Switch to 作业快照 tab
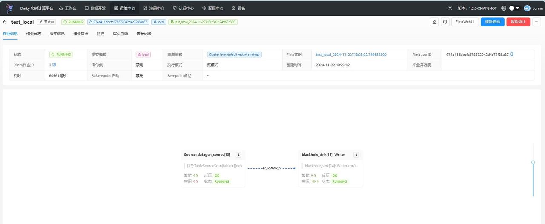Image resolution: width=545 pixels, height=224 pixels. 80,33
